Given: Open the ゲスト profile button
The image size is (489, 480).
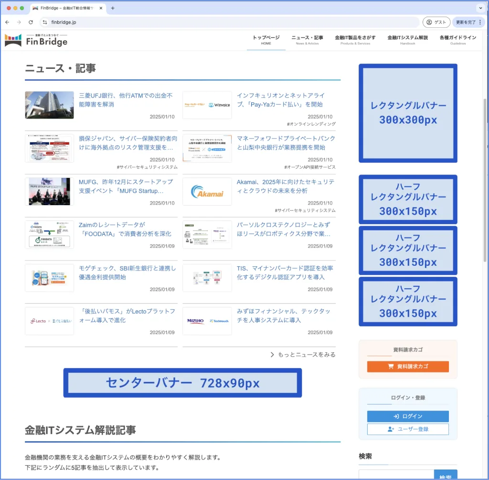Looking at the screenshot, I should (x=436, y=22).
